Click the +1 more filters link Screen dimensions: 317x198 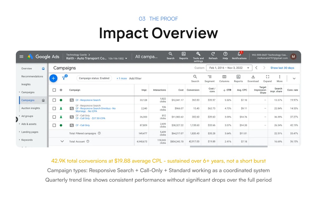pyautogui.click(x=122, y=79)
